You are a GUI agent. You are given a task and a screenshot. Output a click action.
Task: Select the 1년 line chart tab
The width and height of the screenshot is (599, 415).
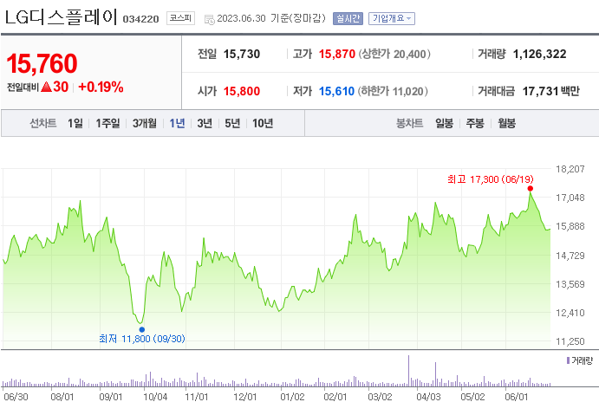177,123
